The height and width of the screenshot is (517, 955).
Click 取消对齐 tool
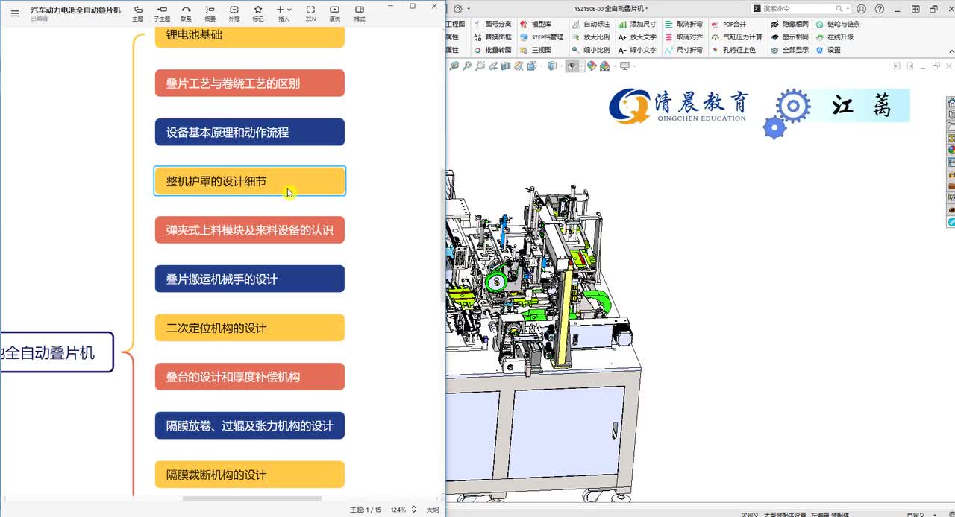(683, 37)
